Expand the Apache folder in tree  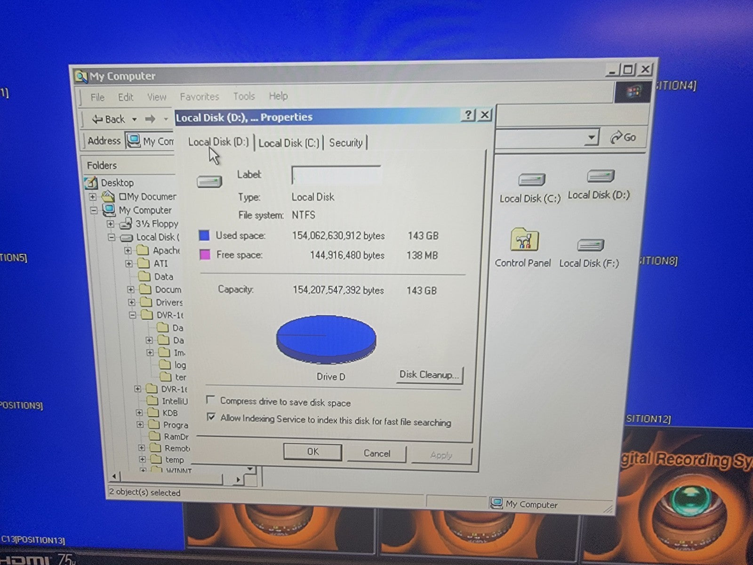[128, 250]
